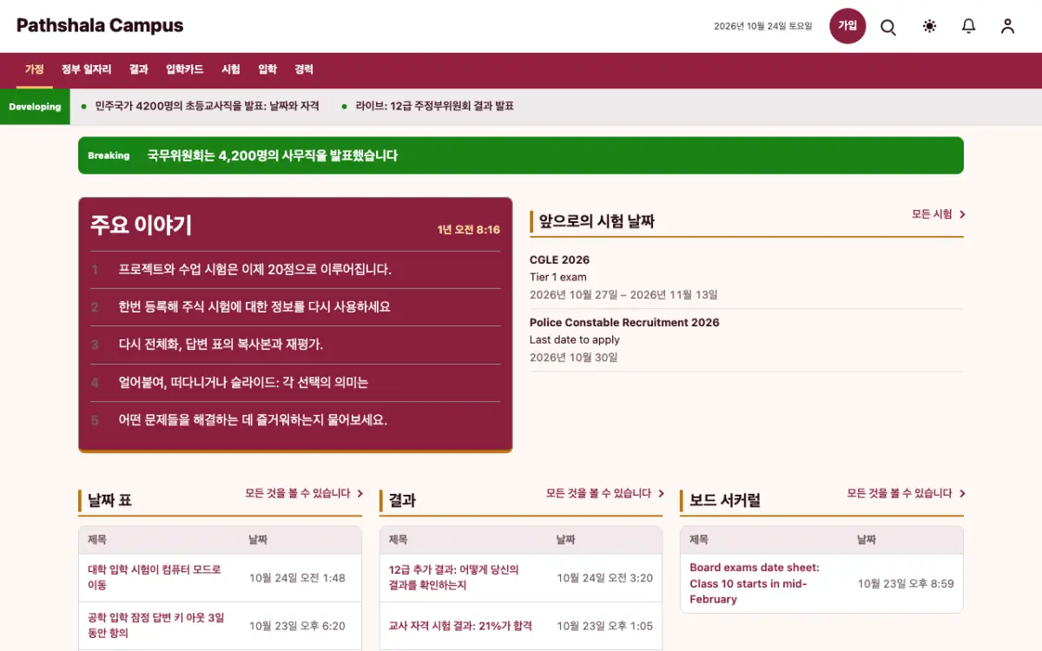Click the 1년 오전 8:16 timestamp in 주요 이야기
This screenshot has height=651, width=1042.
click(x=469, y=230)
